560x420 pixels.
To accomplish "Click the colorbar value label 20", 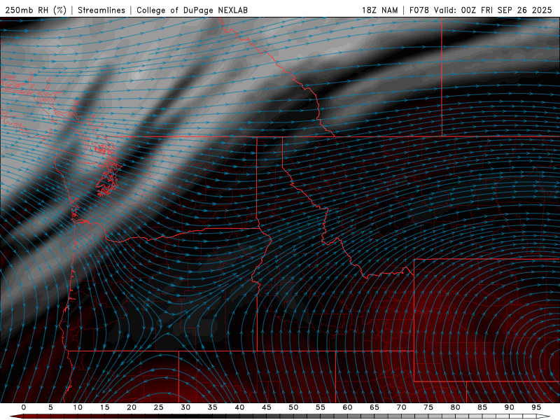I will click(132, 407).
